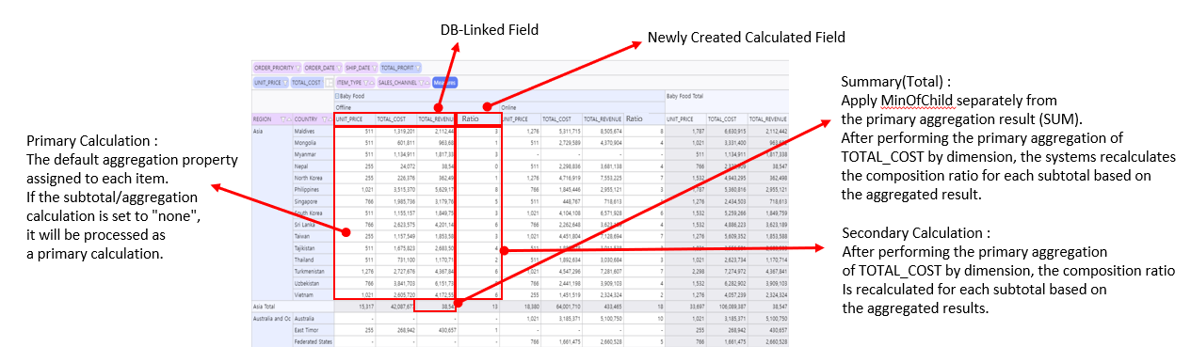
Task: Filter the COUNTRY row field
Action: [324, 119]
